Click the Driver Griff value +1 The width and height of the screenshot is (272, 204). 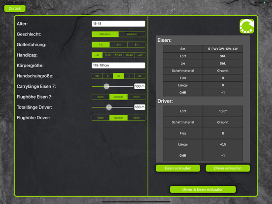pyautogui.click(x=223, y=155)
